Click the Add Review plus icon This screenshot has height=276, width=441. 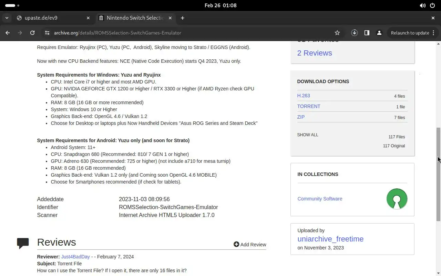click(236, 244)
